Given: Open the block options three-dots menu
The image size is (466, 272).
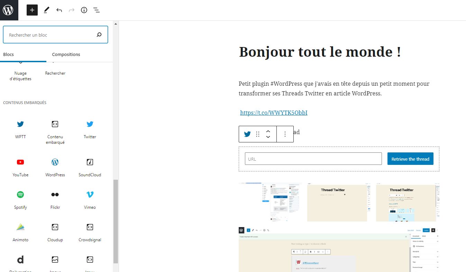Looking at the screenshot, I should pos(285,134).
